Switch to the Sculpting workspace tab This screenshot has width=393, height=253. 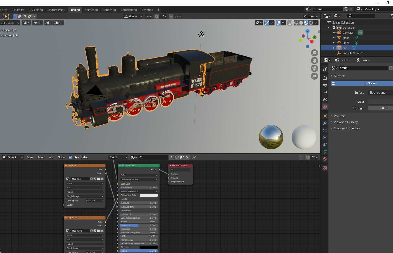click(18, 10)
